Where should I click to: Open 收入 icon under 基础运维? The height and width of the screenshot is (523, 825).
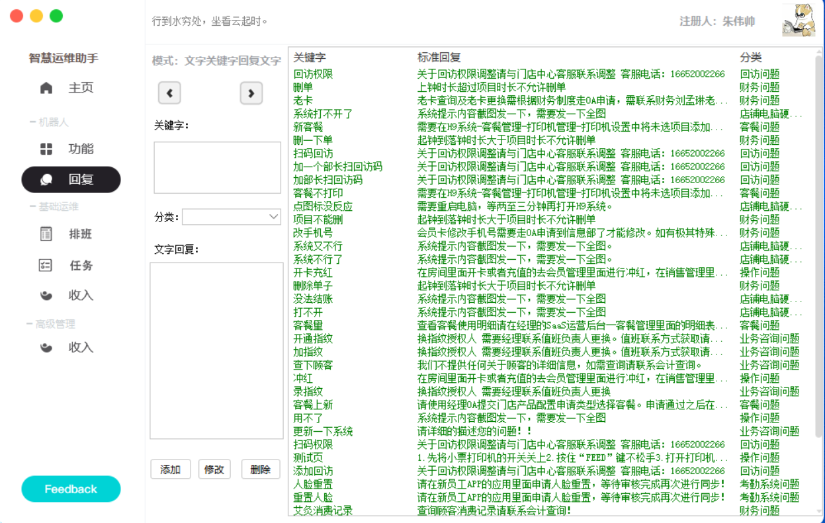click(x=46, y=295)
